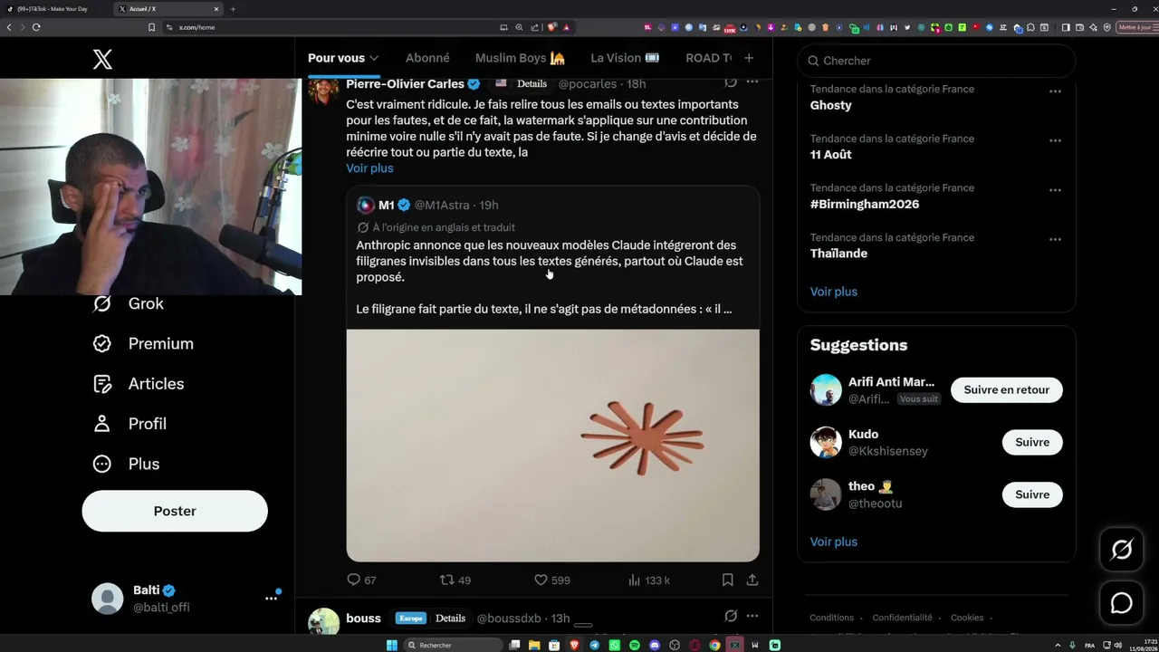
Task: Expand the post text with Voir plus
Action: pyautogui.click(x=369, y=168)
